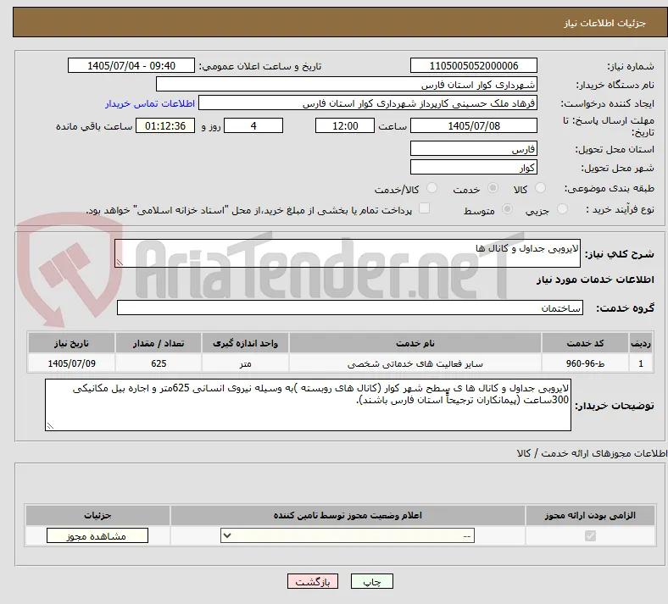The image size is (668, 604).
Task: Click the جزئیات column header
Action: (97, 515)
